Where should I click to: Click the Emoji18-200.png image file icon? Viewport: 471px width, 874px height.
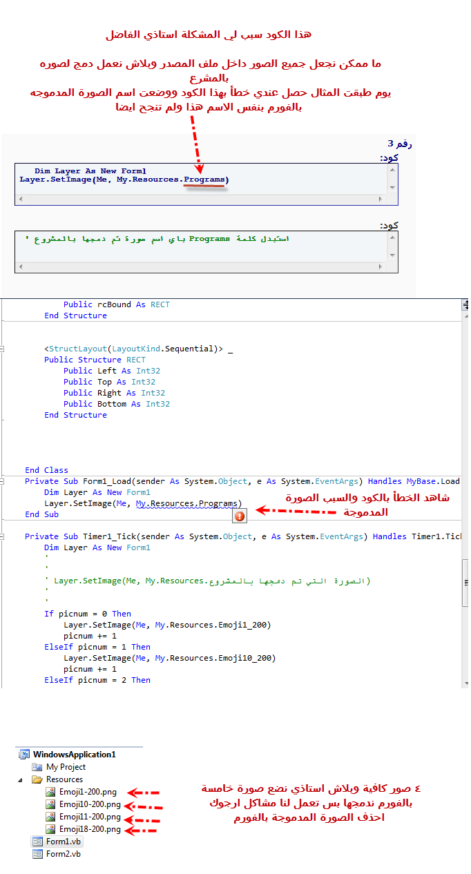point(50,829)
